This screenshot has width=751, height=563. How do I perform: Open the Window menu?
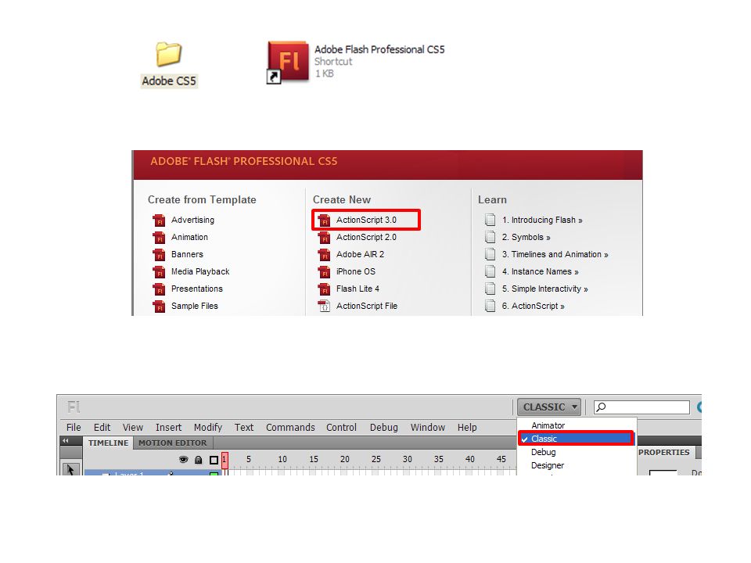click(428, 428)
